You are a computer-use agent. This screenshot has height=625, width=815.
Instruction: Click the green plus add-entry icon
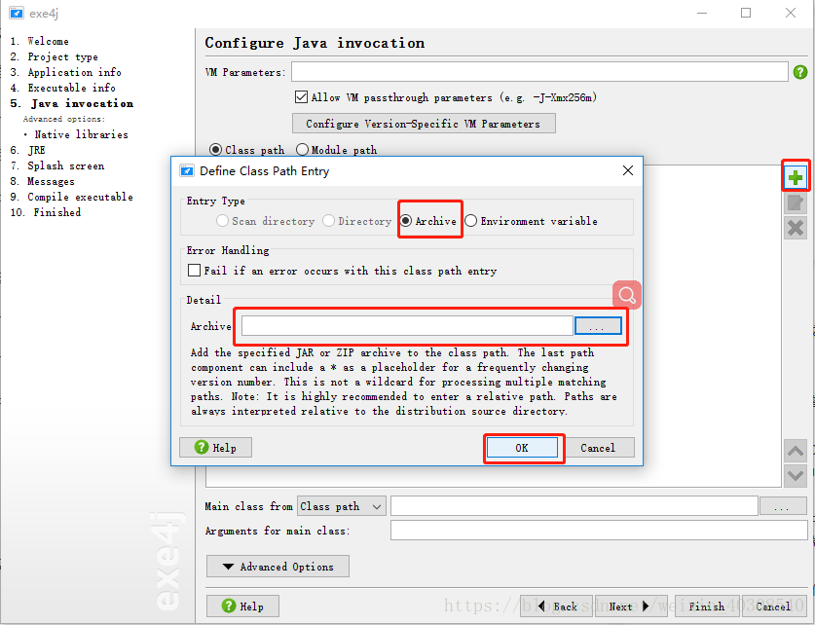(x=796, y=178)
